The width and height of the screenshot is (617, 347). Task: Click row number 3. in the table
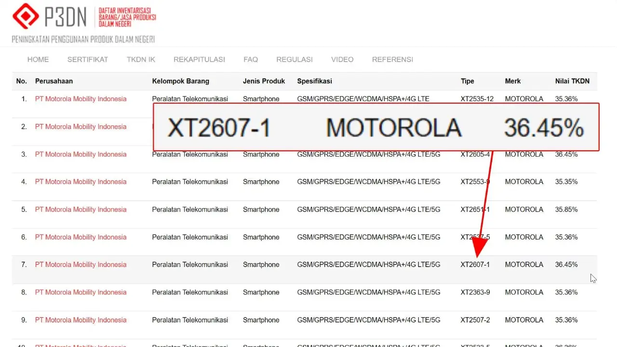pyautogui.click(x=24, y=154)
